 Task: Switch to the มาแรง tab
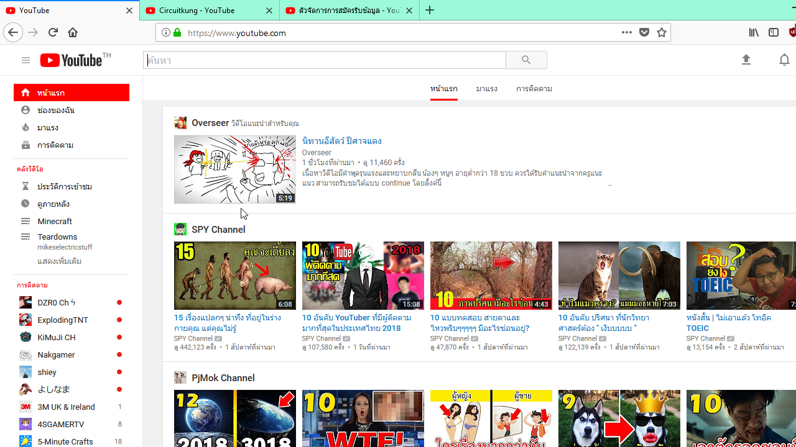(x=486, y=89)
